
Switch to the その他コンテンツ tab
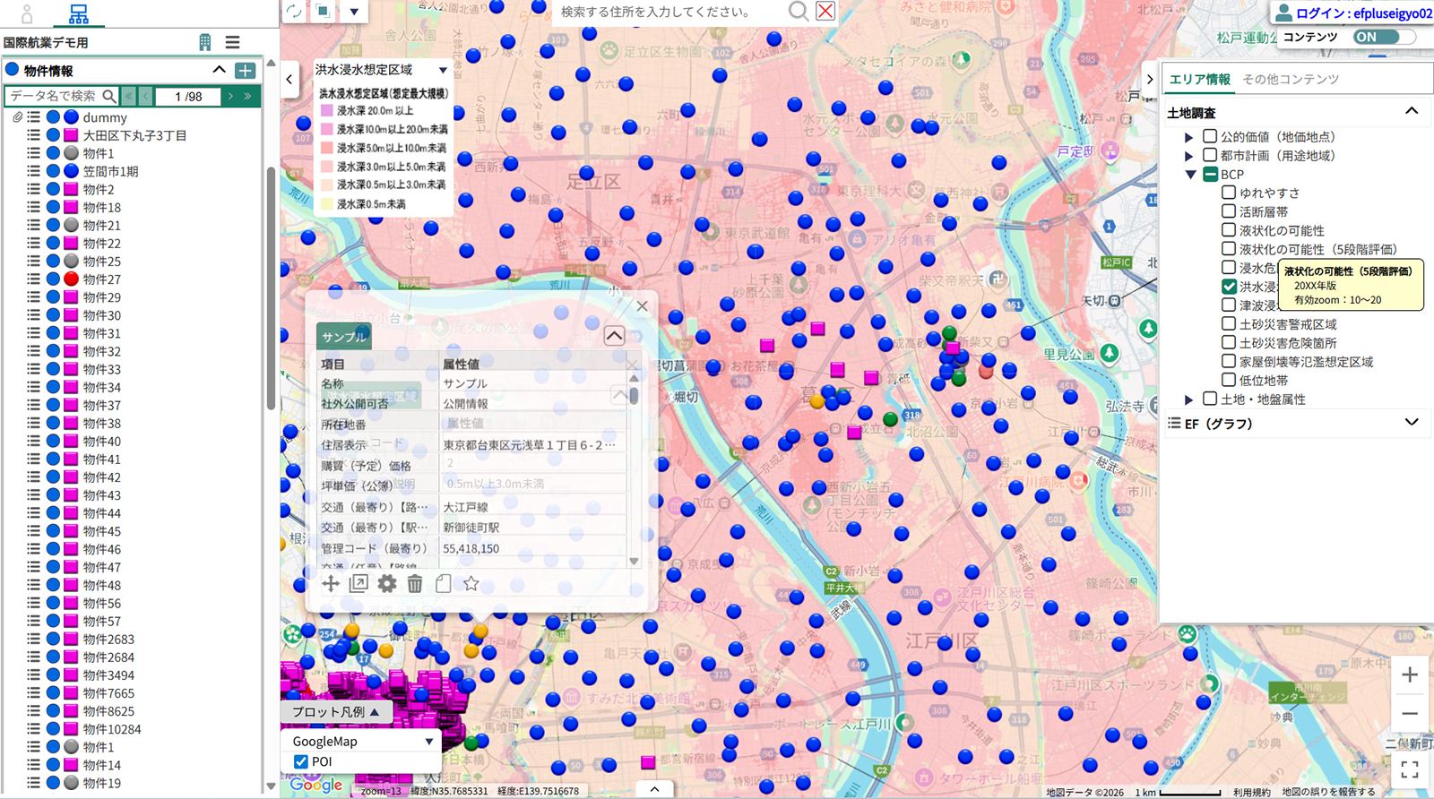[1290, 79]
